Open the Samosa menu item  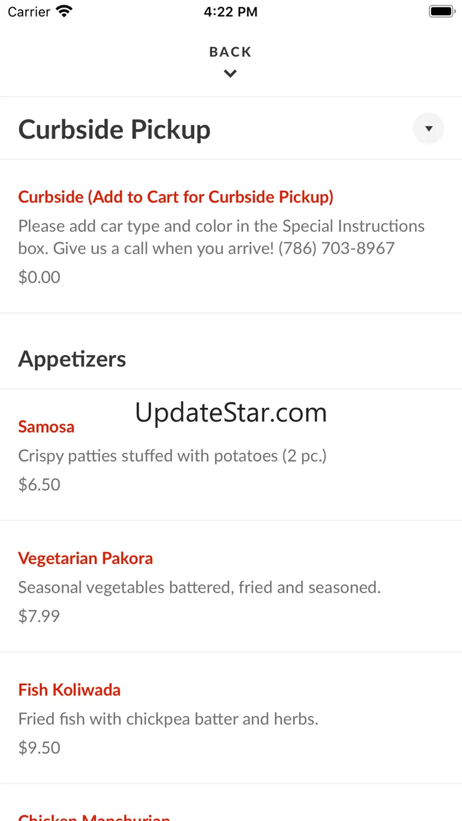(x=46, y=427)
